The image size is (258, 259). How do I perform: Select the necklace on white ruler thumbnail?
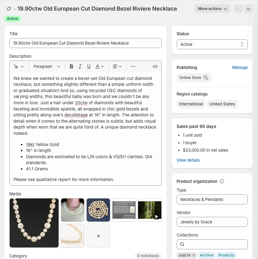[73, 236]
